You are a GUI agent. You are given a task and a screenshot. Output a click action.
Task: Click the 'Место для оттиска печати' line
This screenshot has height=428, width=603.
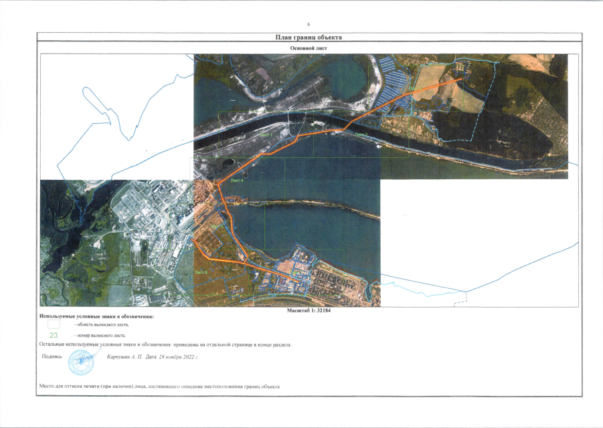[x=159, y=387]
